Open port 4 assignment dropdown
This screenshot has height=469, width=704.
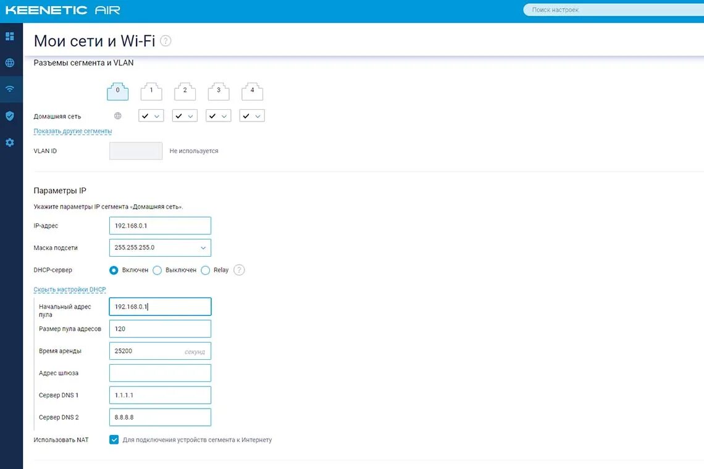click(253, 116)
